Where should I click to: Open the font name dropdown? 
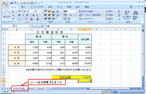[33, 11]
